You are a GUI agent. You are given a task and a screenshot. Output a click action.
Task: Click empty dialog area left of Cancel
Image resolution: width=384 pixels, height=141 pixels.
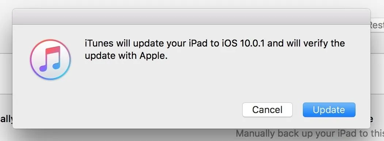point(147,110)
